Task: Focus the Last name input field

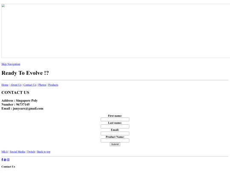Action: 115,126
